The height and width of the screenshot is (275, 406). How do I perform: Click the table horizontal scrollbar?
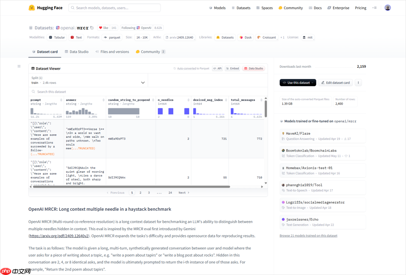tap(131, 187)
